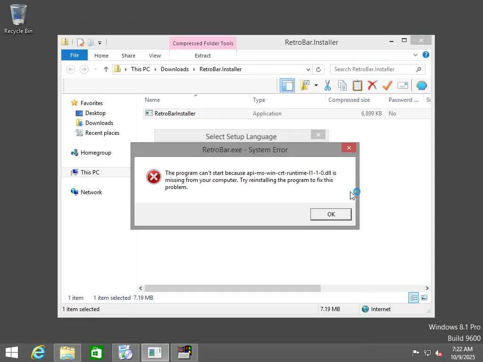Click the Paste clipboard icon
This screenshot has height=362, width=483.
[x=358, y=85]
